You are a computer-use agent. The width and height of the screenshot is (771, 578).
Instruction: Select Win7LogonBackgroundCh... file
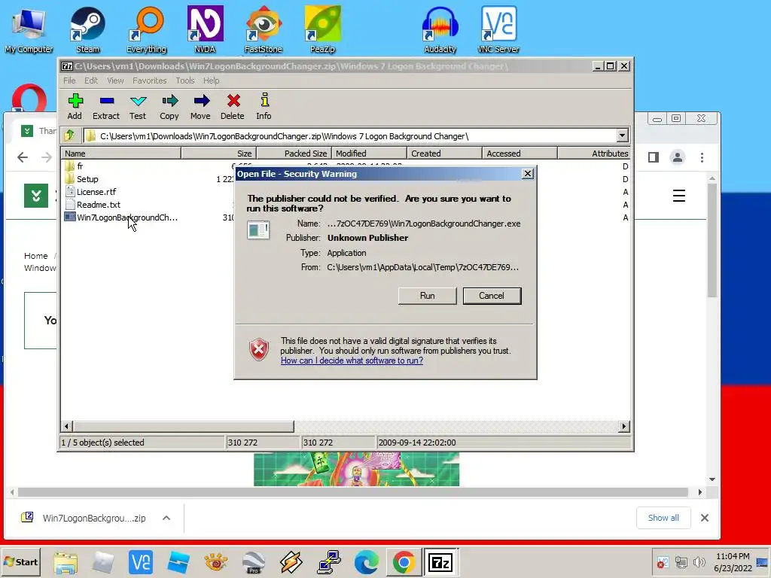[x=121, y=218]
